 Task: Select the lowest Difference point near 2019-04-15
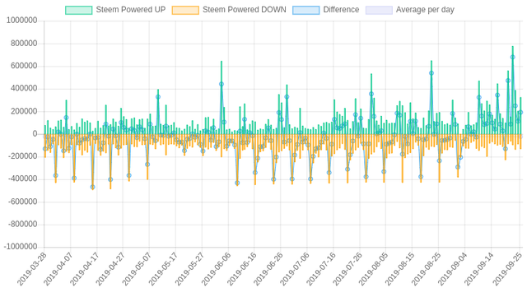point(92,187)
